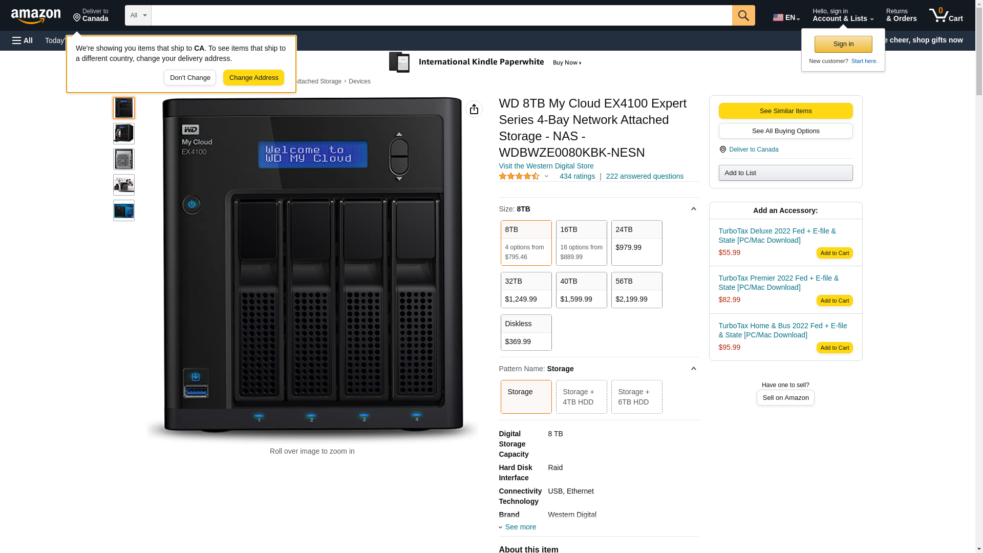Visit the Western Digital Store link
This screenshot has height=553, width=983.
tap(546, 166)
